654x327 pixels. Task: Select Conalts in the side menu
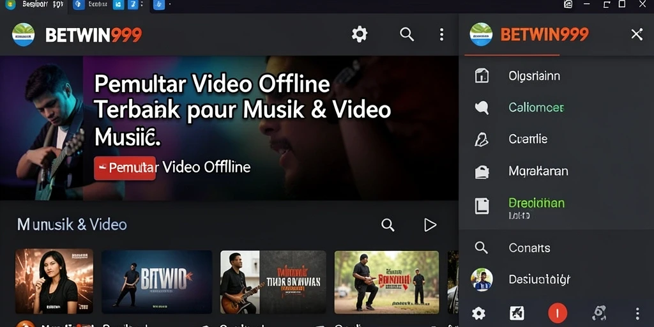(x=529, y=248)
